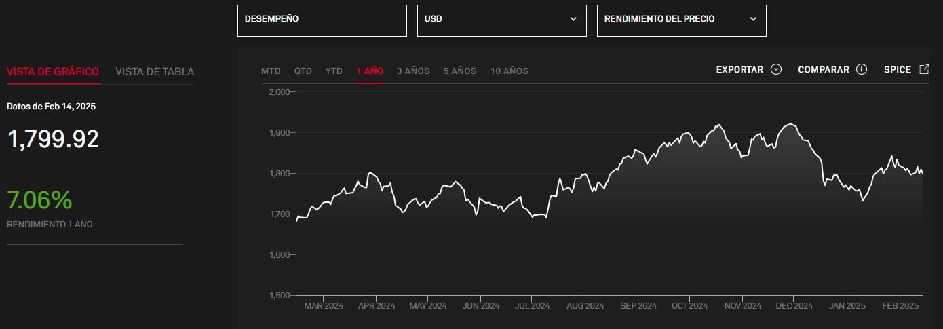
Task: Select the Vista de Gráfico tab
Action: pyautogui.click(x=53, y=71)
